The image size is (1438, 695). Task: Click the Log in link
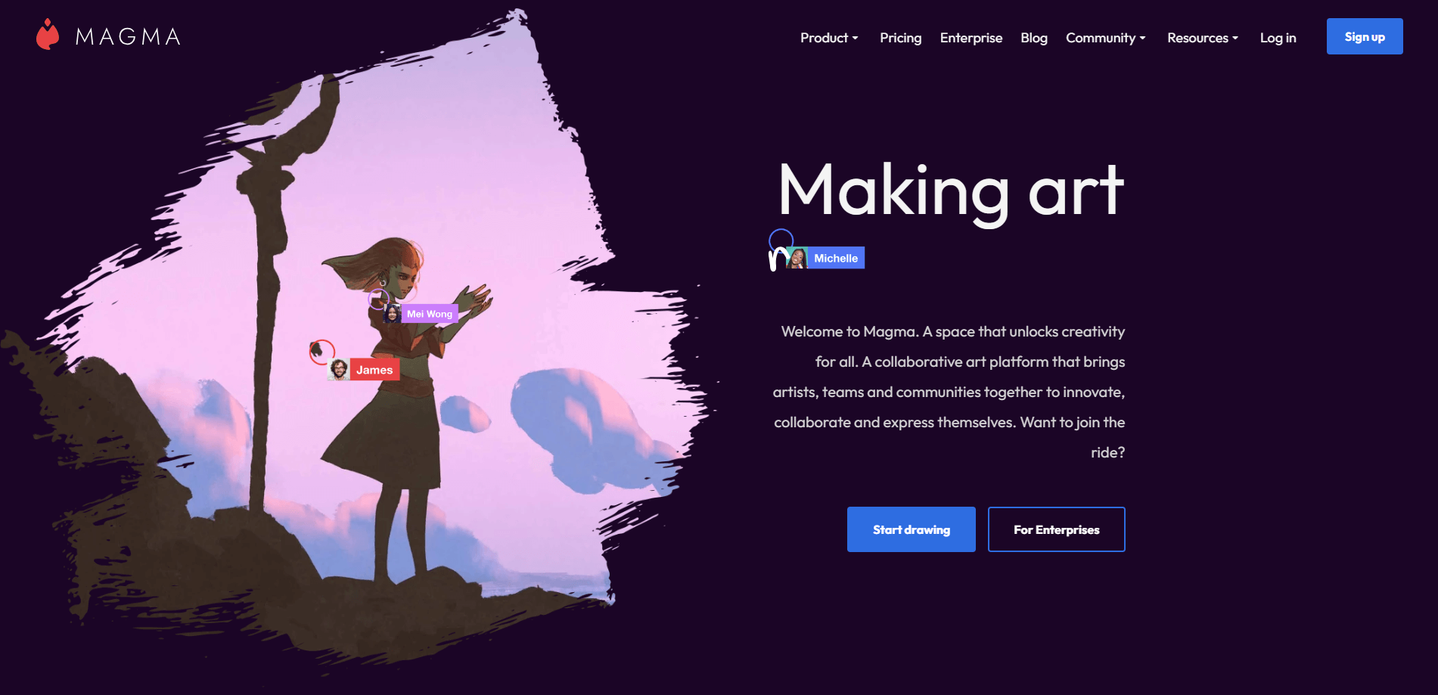[x=1278, y=38]
